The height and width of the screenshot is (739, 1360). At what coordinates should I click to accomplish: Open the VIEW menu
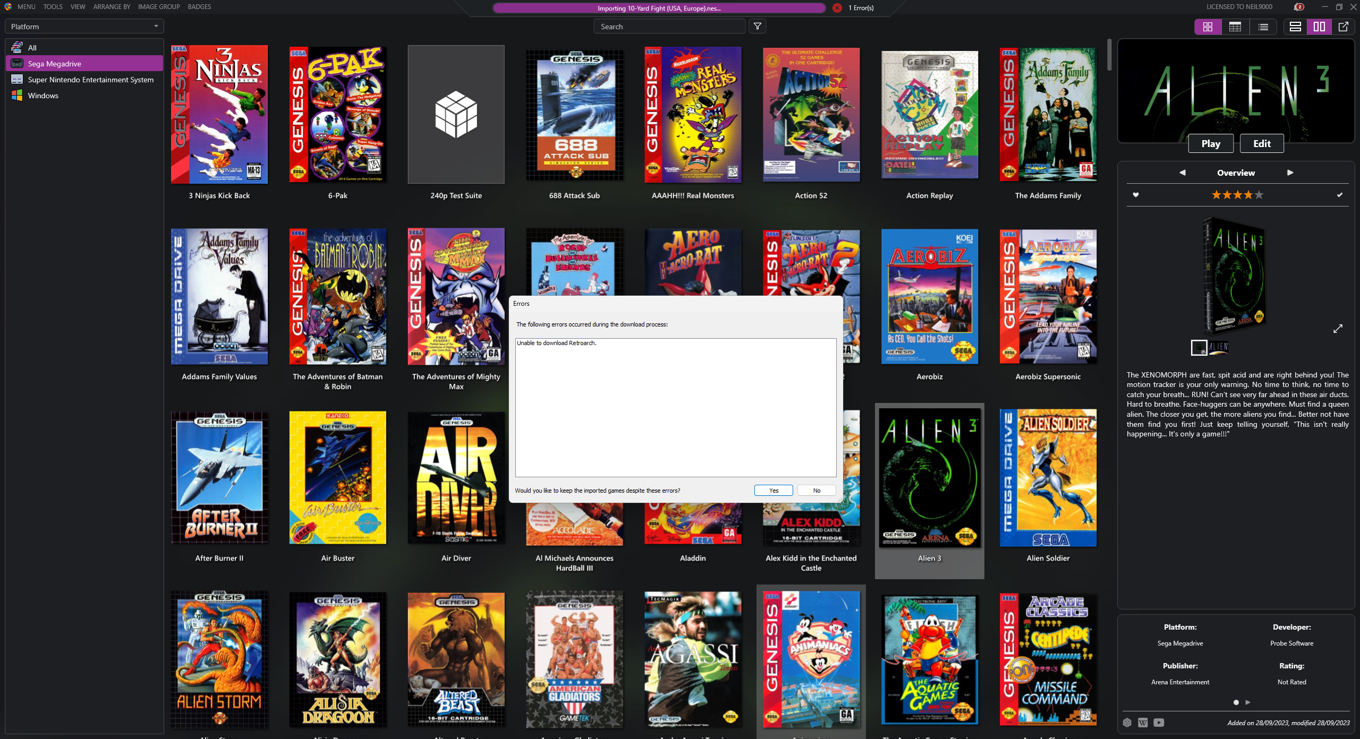coord(78,7)
